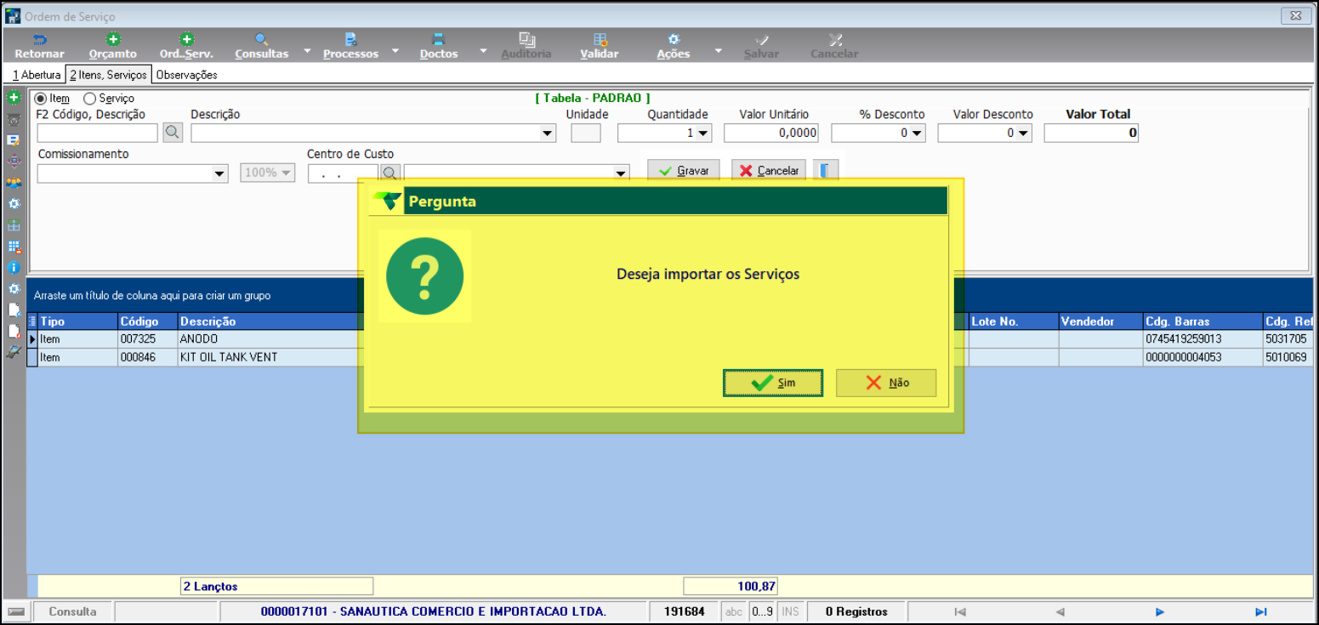
Task: Expand the arrow next to Doctos
Action: click(483, 51)
